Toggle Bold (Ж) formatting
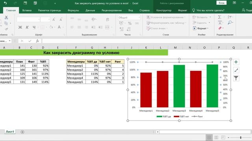252x141 pixels. (20, 27)
